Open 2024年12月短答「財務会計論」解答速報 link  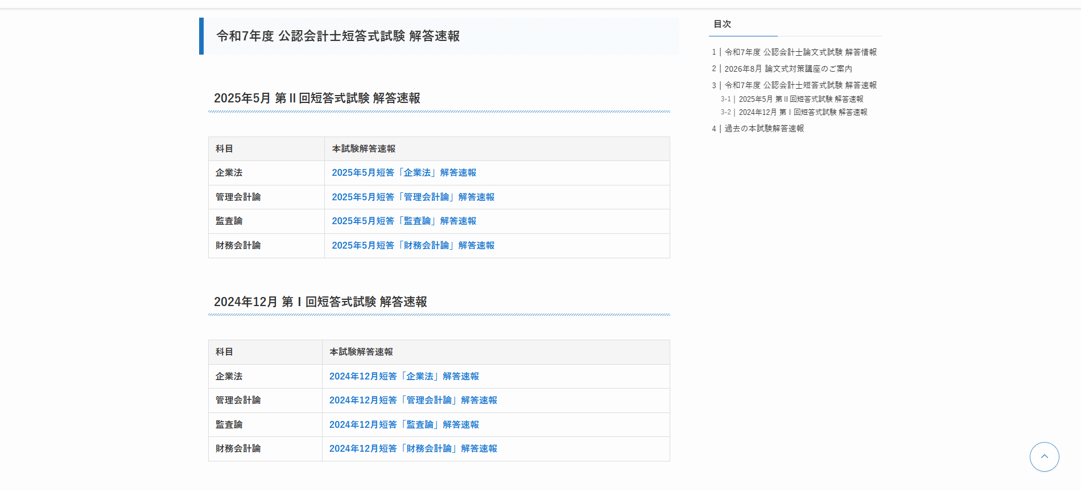413,449
